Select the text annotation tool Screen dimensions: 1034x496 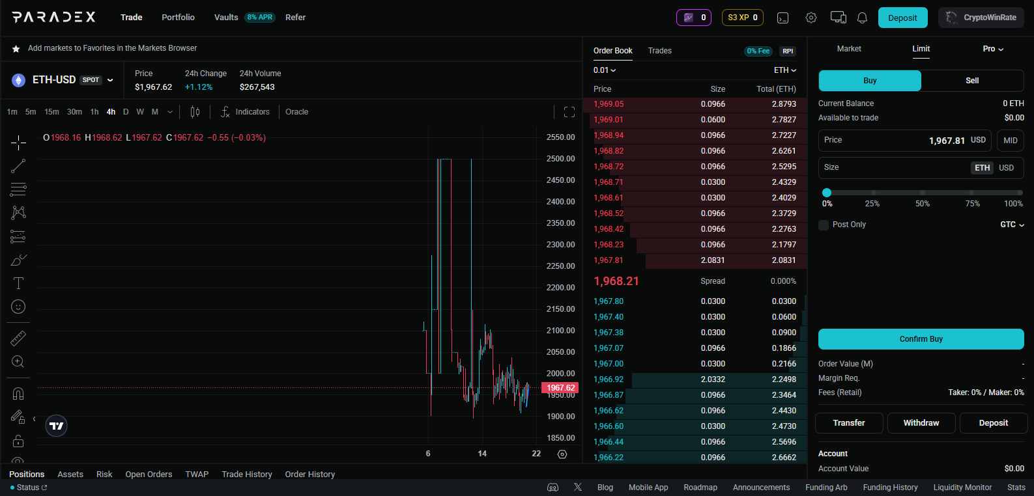pyautogui.click(x=18, y=283)
